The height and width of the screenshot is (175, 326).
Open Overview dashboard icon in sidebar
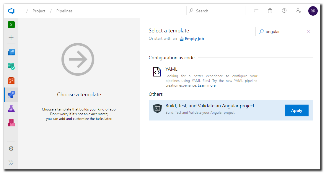(11, 52)
